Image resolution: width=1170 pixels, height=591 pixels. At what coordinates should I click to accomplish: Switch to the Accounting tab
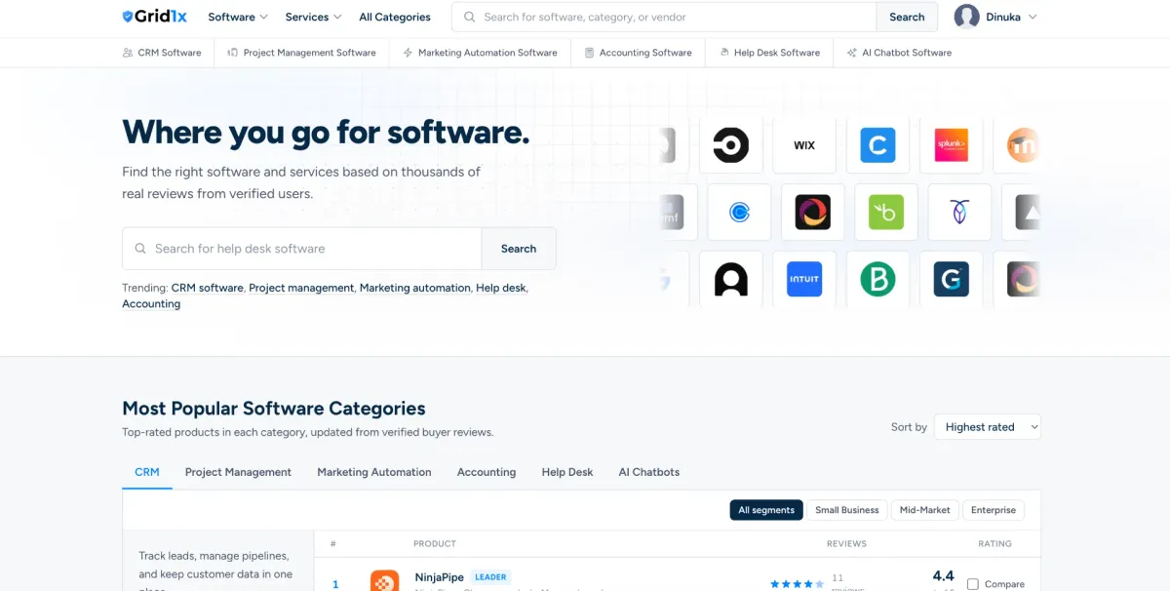[487, 472]
